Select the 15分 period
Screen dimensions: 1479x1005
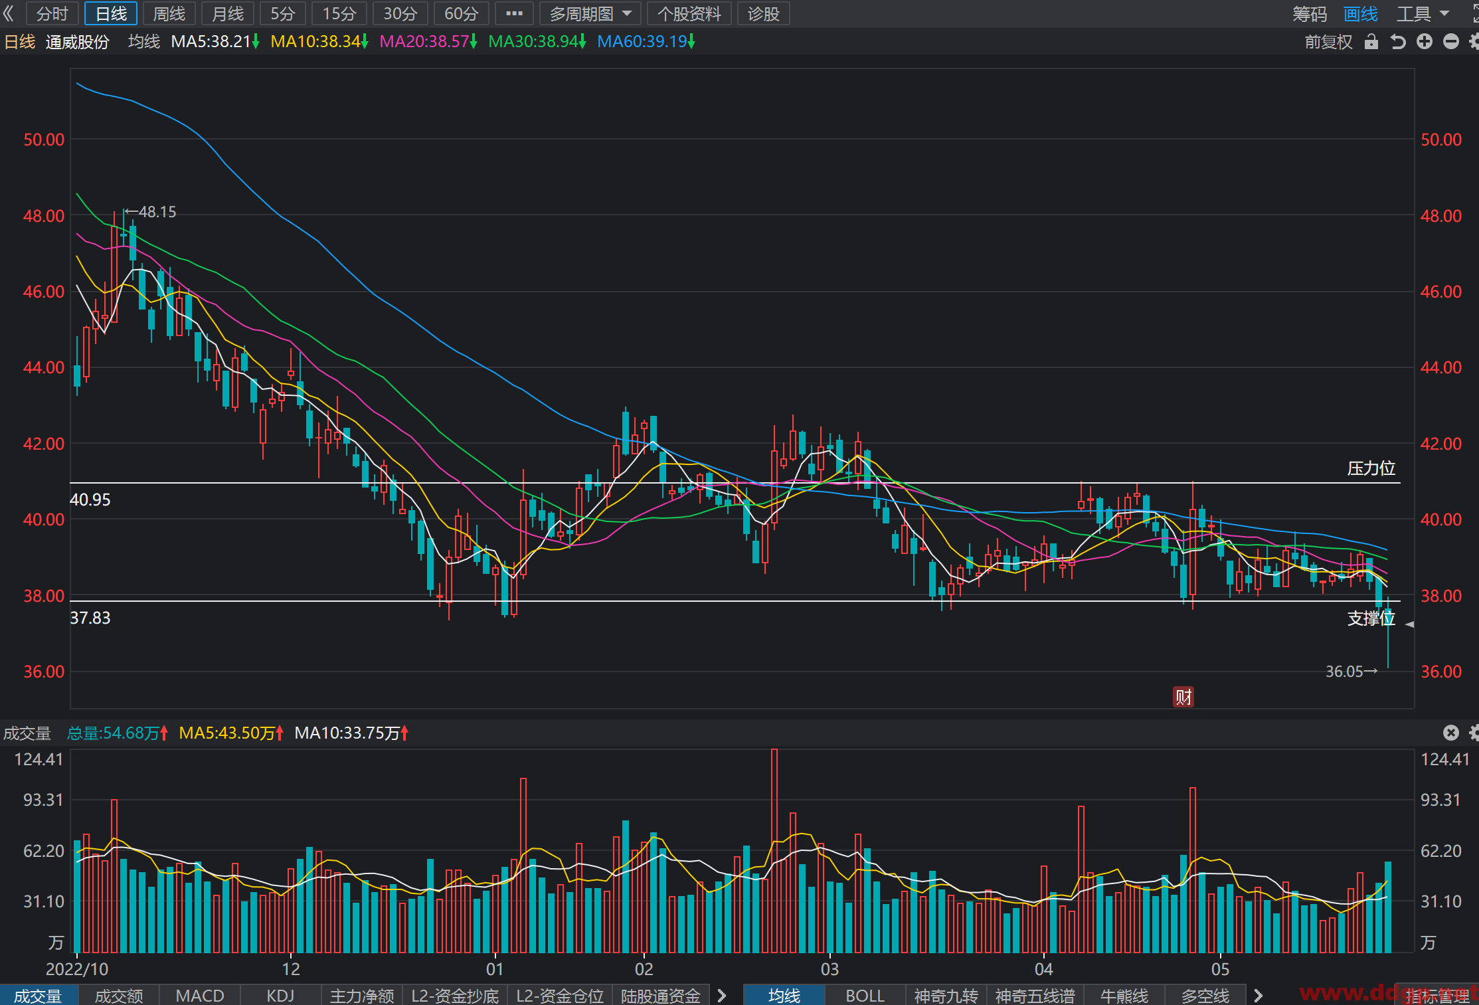(339, 13)
